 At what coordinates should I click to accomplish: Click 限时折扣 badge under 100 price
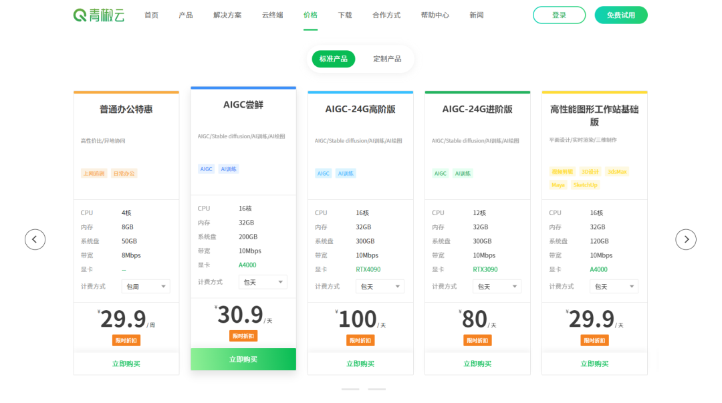coord(360,340)
